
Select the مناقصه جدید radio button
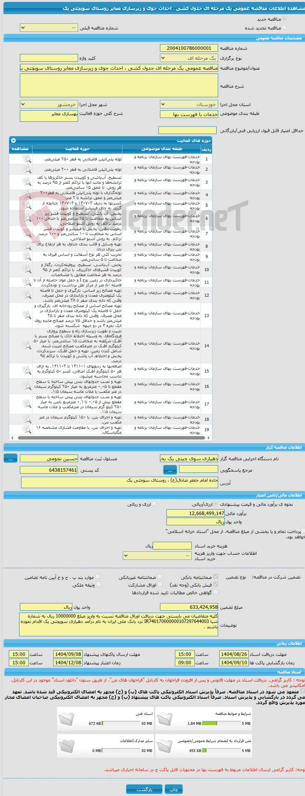(284, 19)
